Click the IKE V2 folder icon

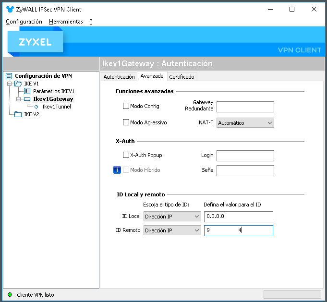pos(18,114)
